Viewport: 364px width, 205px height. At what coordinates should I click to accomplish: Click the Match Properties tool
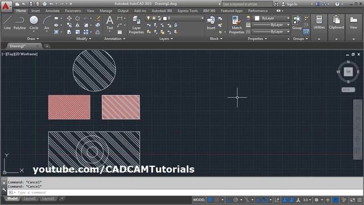pos(237,25)
